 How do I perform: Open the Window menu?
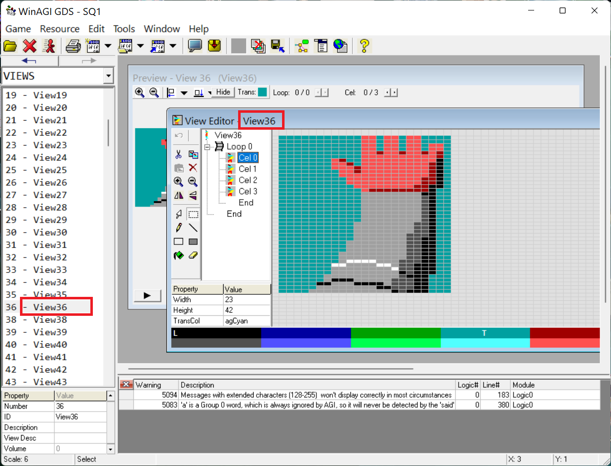[162, 29]
